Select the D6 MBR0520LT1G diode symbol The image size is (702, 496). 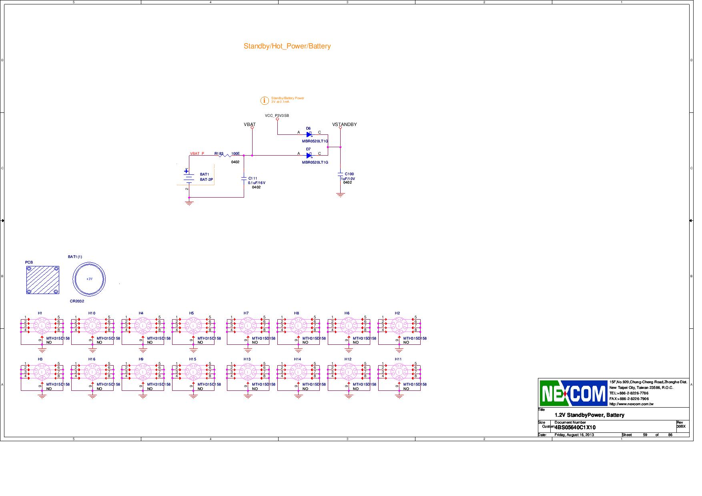(x=308, y=135)
